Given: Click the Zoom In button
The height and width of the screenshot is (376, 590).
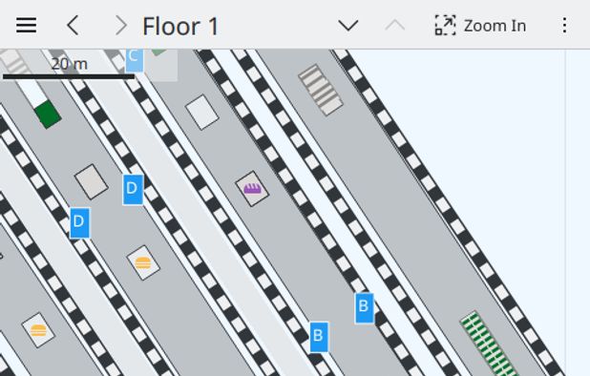Looking at the screenshot, I should point(480,26).
